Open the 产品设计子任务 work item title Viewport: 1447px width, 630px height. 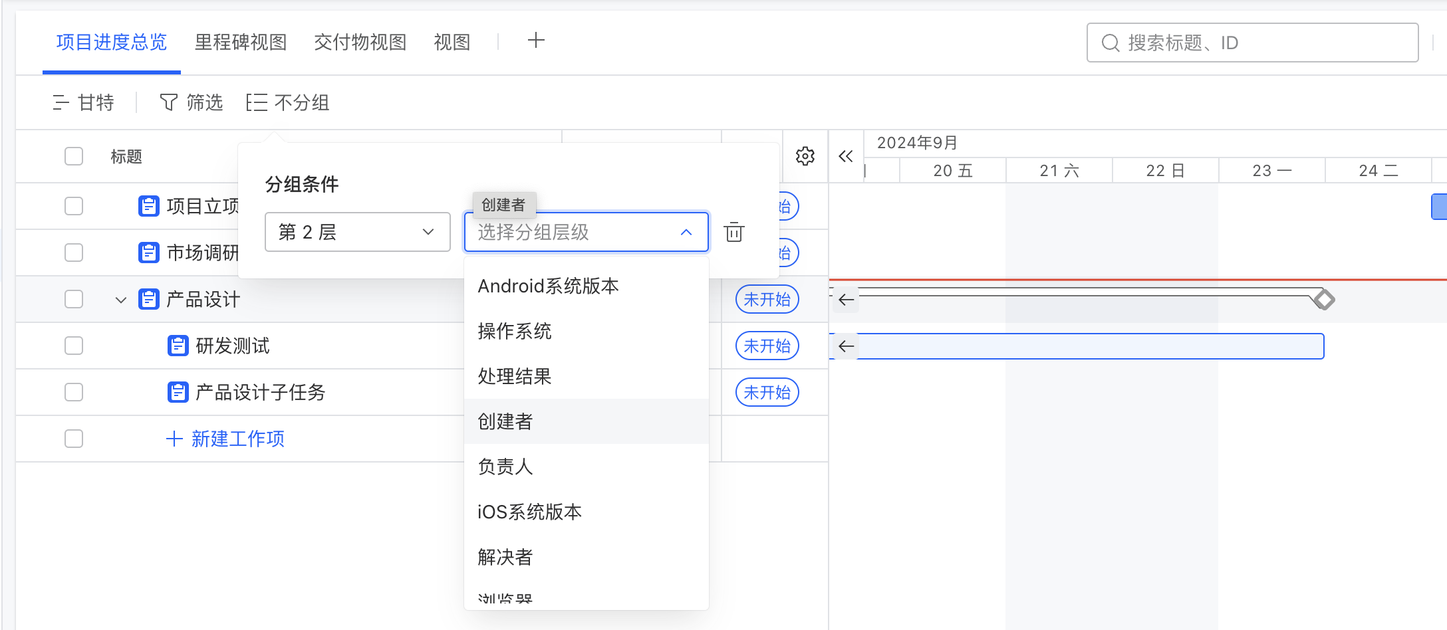click(x=261, y=392)
